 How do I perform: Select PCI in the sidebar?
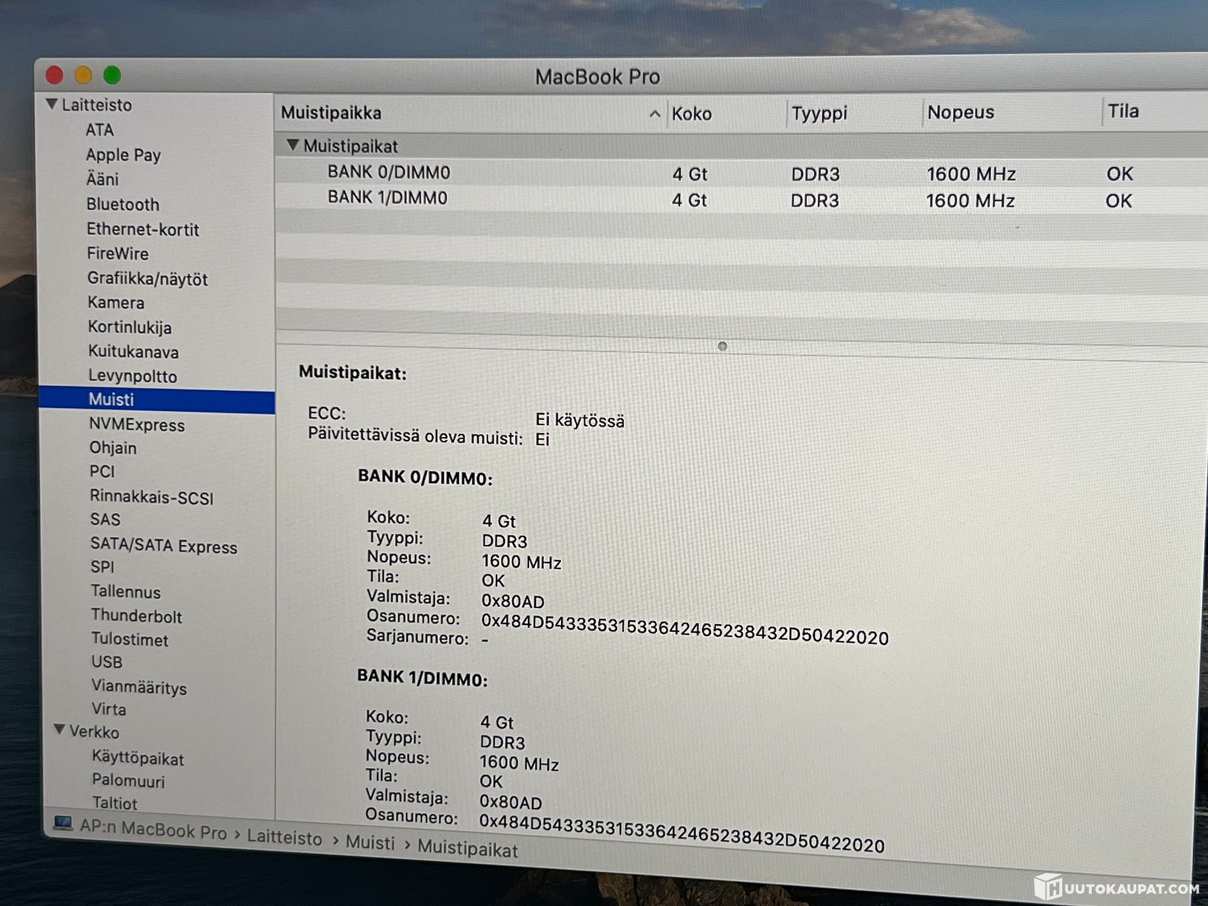point(102,472)
